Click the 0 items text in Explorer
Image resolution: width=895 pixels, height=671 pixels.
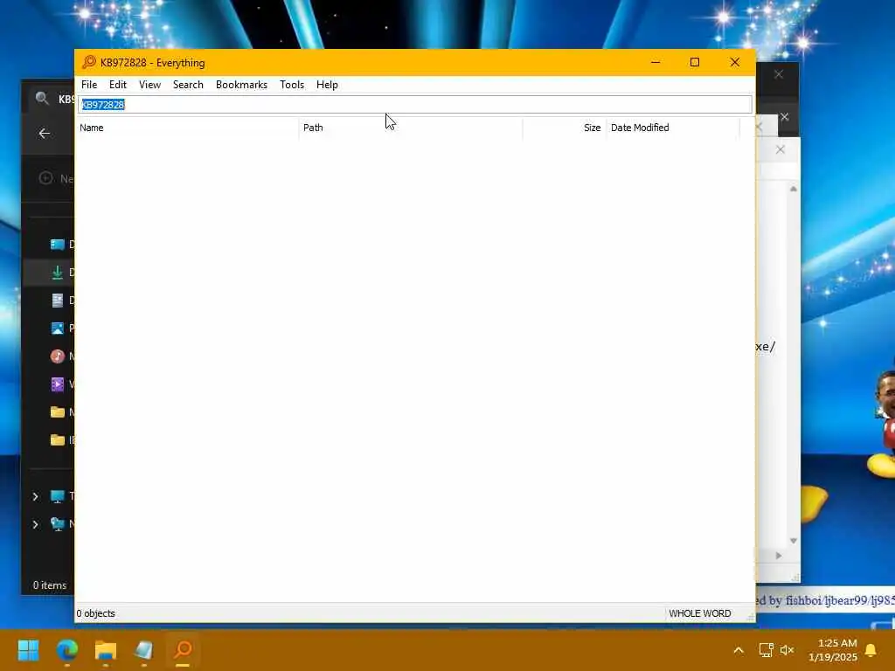50,585
